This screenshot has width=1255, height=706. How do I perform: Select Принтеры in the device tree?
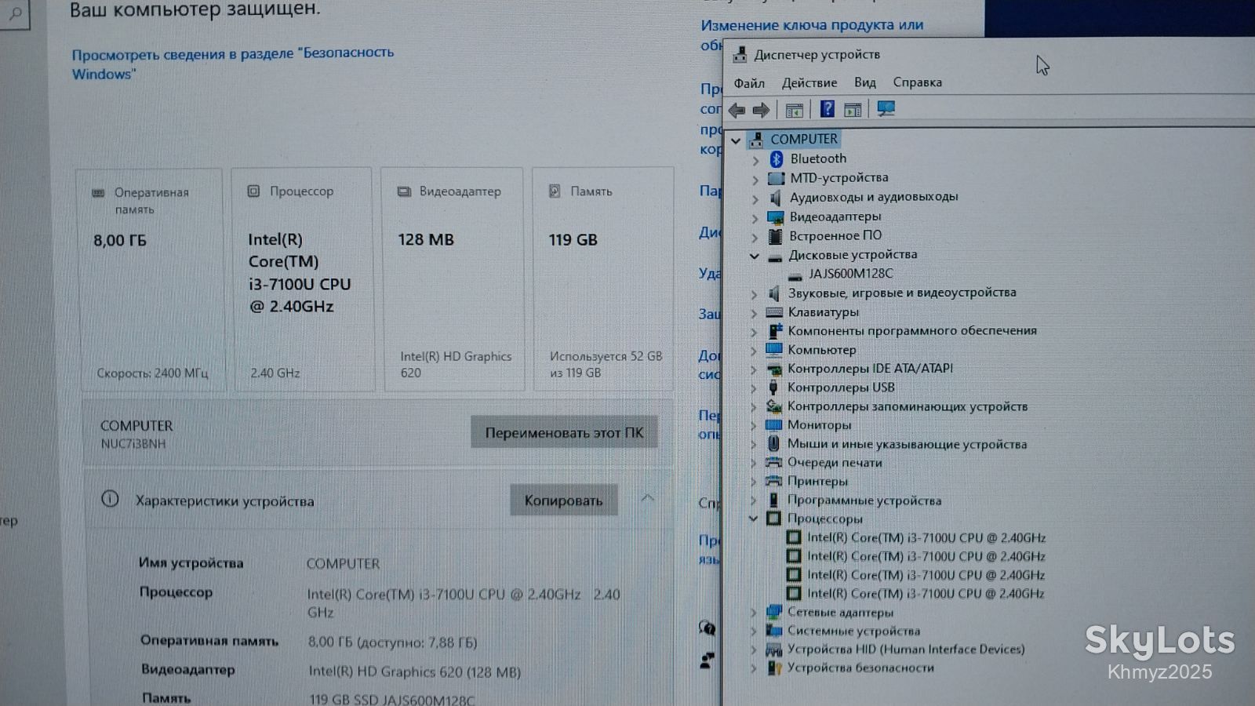[x=817, y=482]
